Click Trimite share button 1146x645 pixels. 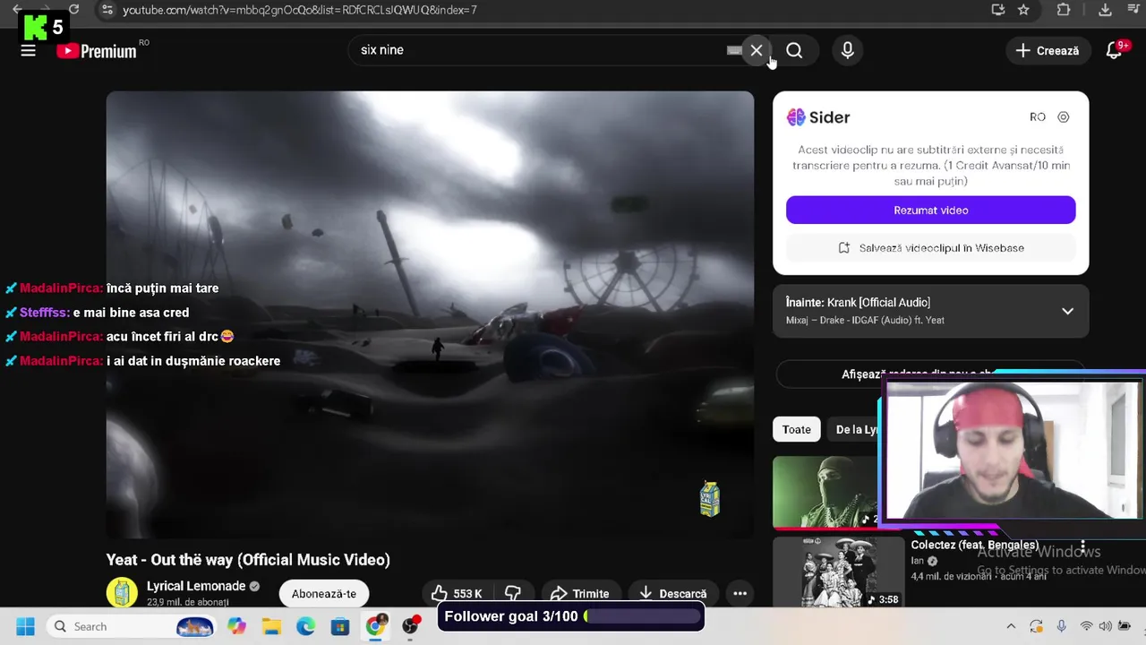tap(579, 593)
